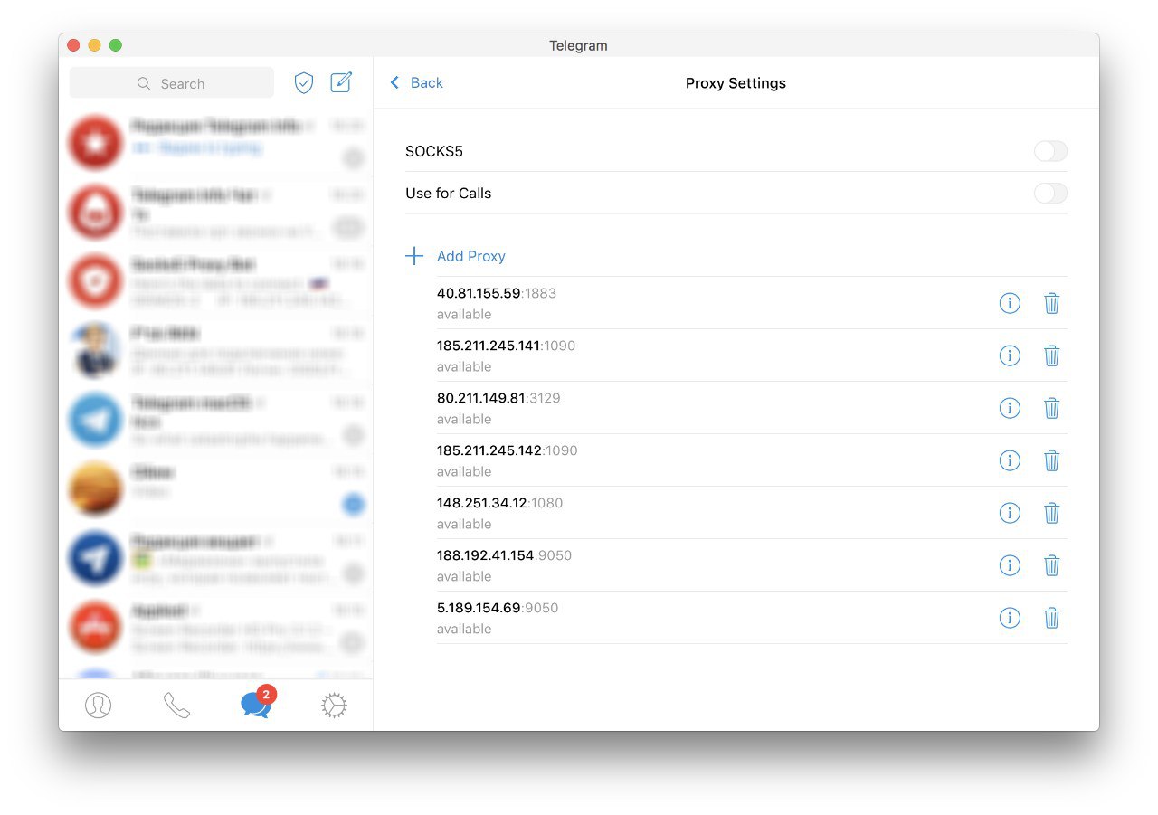
Task: Delete proxy 80.211.149.81 with trash icon
Action: point(1051,408)
